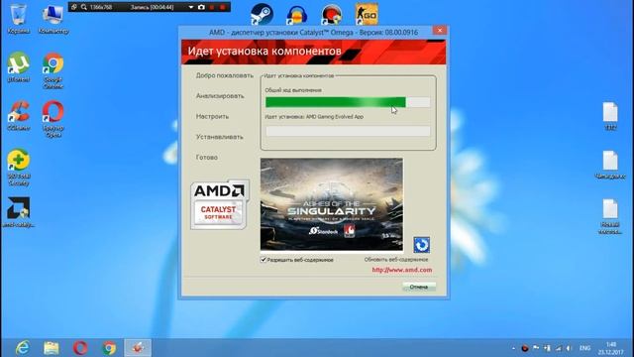
Task: Launch the Opera browser desktop shortcut
Action: 53,118
